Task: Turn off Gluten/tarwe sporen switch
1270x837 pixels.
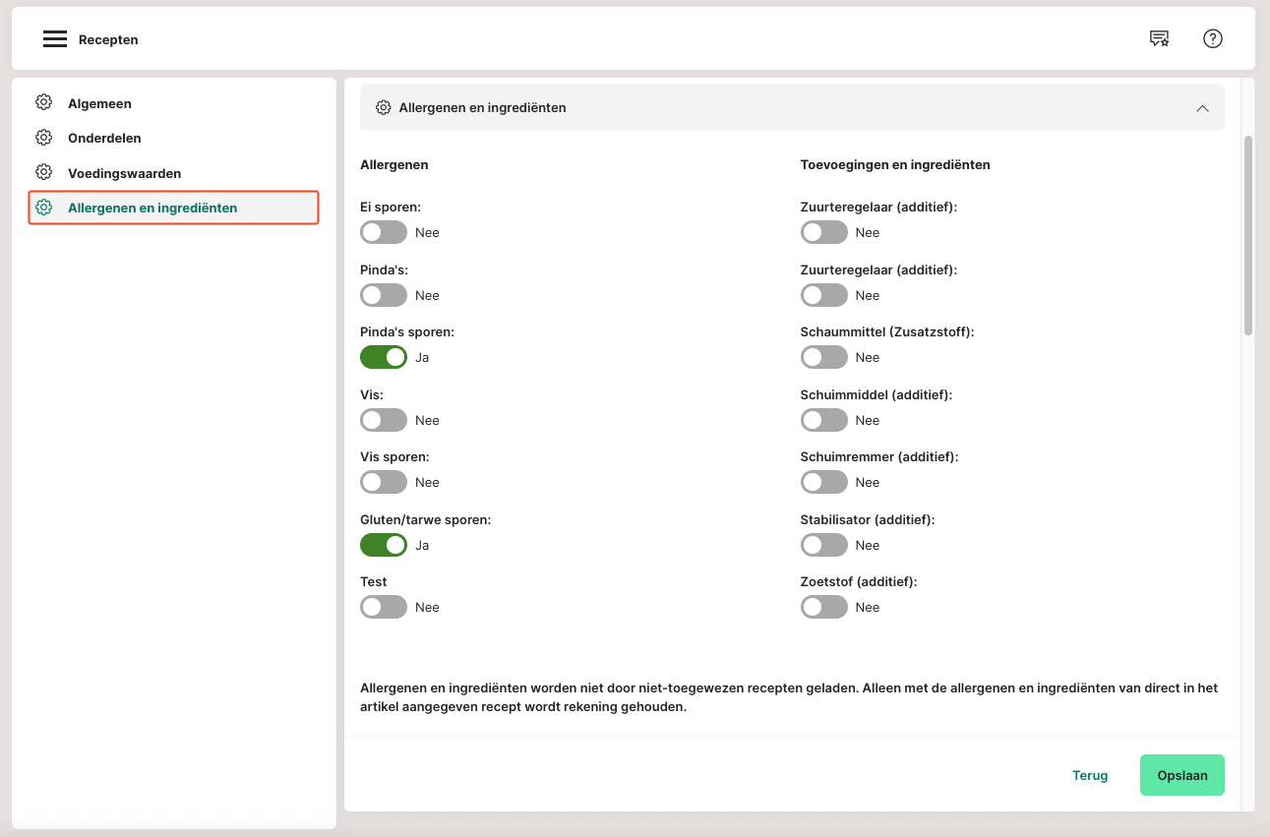Action: pos(384,545)
